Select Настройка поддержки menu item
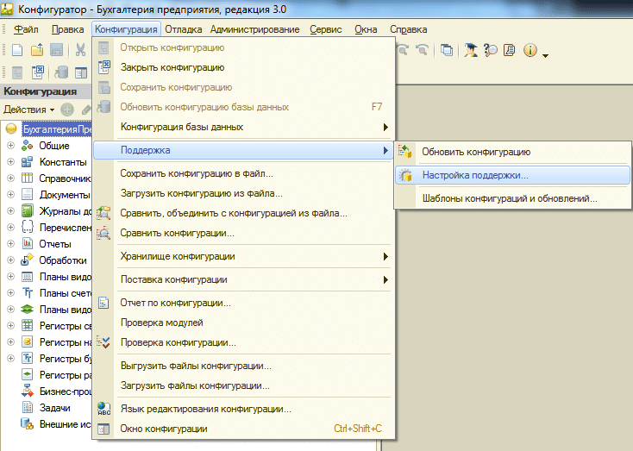Screen dimensions: 633x451 (x=475, y=175)
